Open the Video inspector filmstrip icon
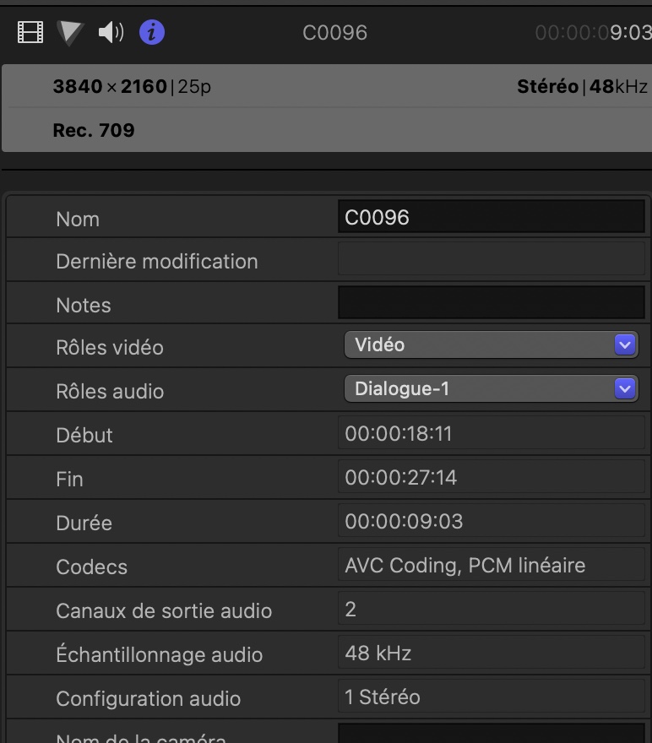Screen dimensions: 652x743 pos(30,32)
